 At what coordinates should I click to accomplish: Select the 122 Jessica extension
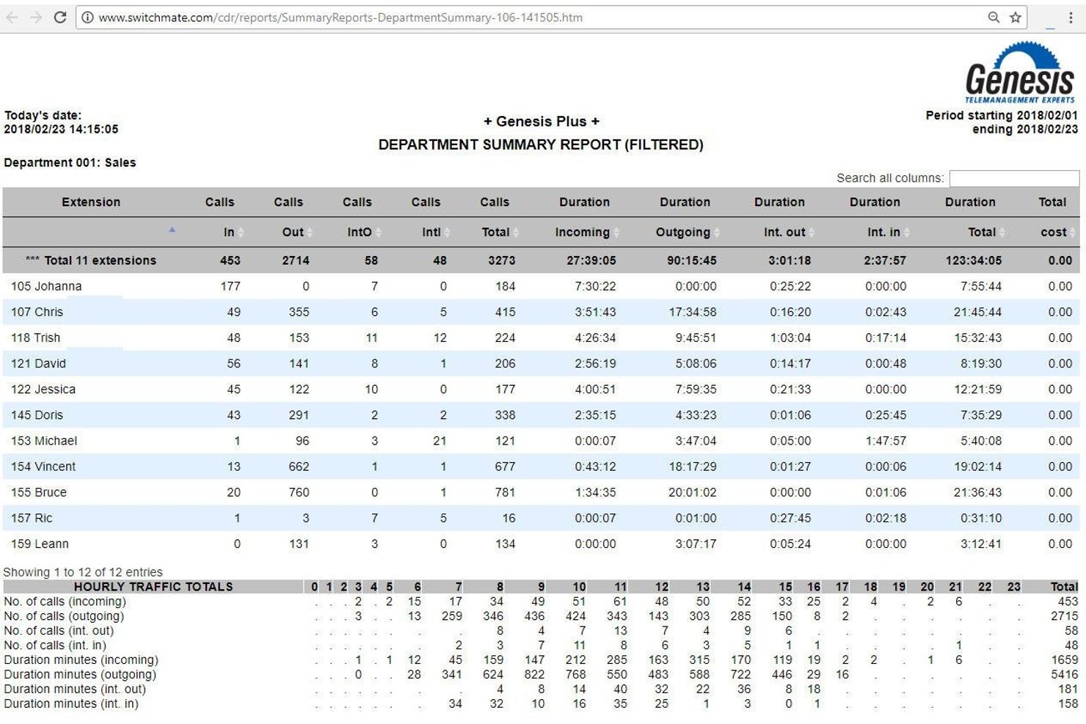[43, 389]
